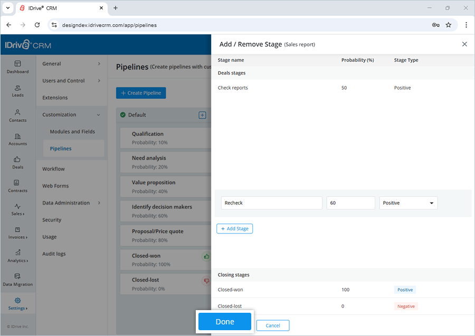Select the Leads icon
The height and width of the screenshot is (336, 475).
tap(17, 91)
